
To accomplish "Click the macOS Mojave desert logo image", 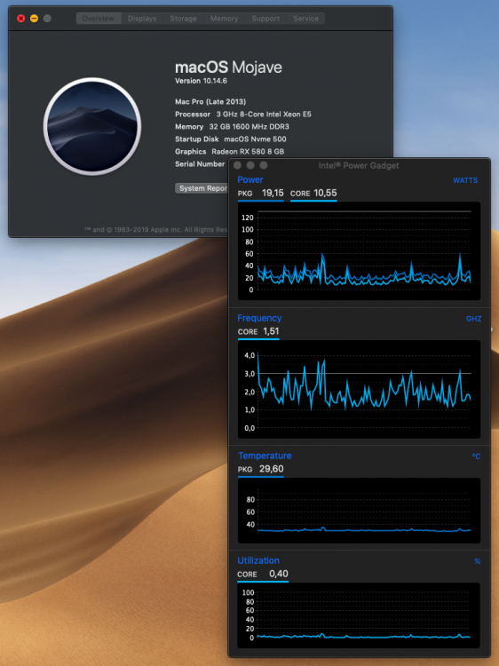I will [92, 127].
